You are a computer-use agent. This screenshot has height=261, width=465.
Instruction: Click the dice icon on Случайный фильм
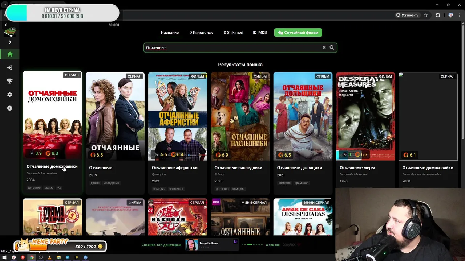coord(280,33)
